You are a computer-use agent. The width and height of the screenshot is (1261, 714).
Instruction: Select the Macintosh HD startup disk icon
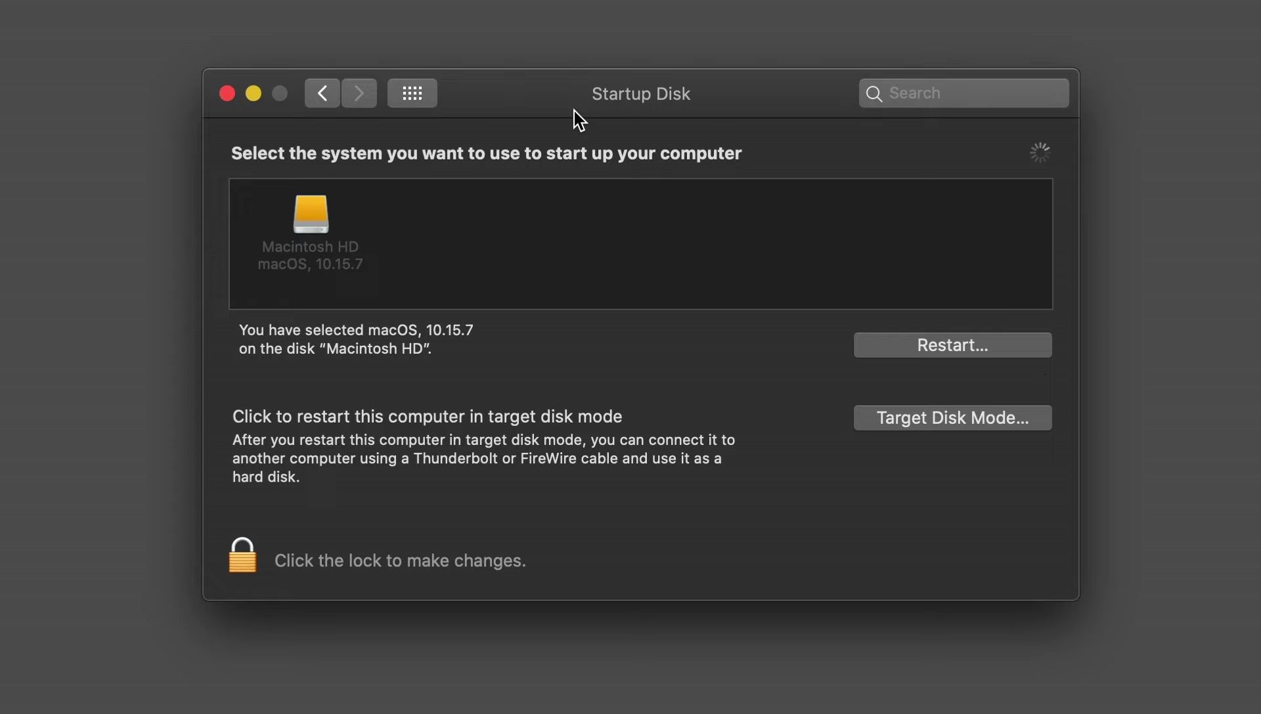click(311, 214)
